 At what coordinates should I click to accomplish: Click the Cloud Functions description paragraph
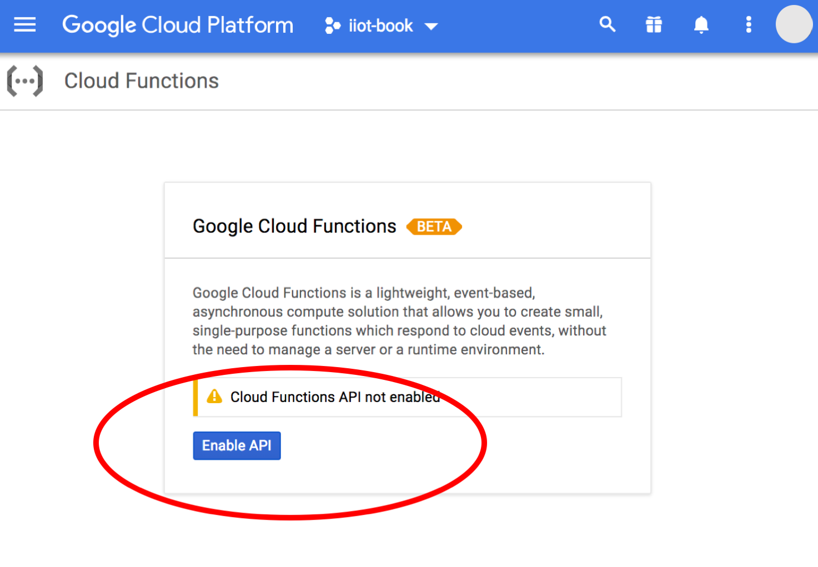click(399, 321)
